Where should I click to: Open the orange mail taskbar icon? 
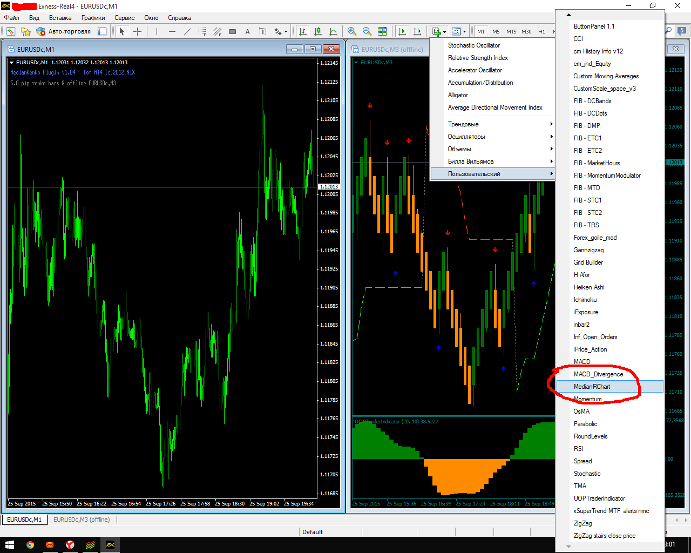pos(50,545)
